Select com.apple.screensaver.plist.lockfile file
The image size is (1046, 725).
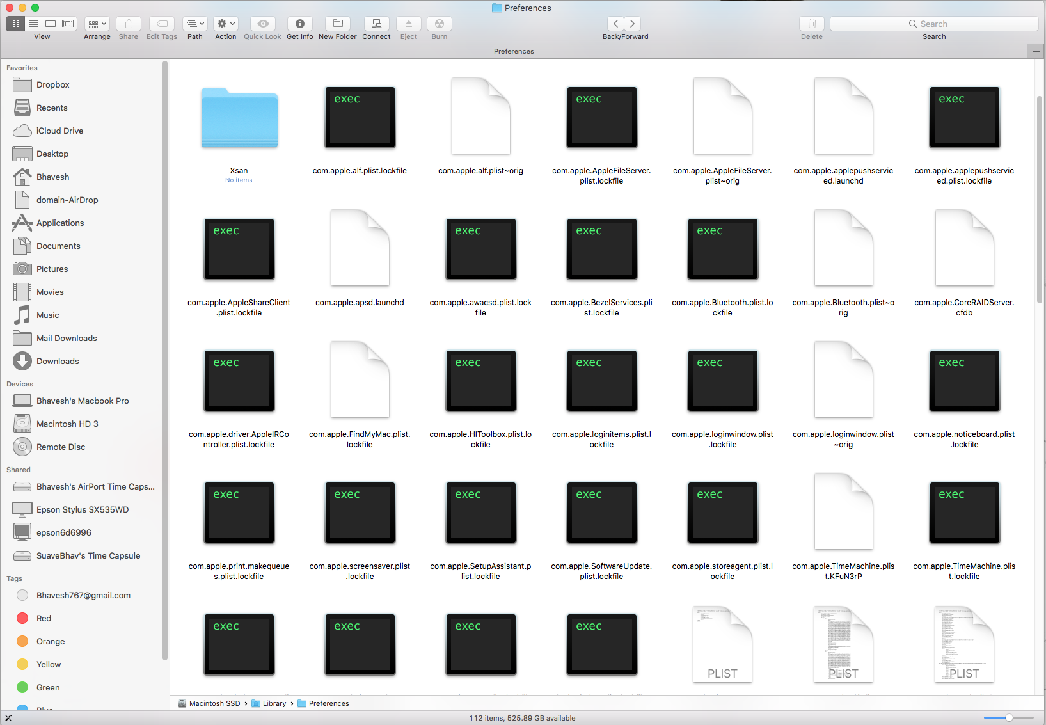(x=360, y=514)
